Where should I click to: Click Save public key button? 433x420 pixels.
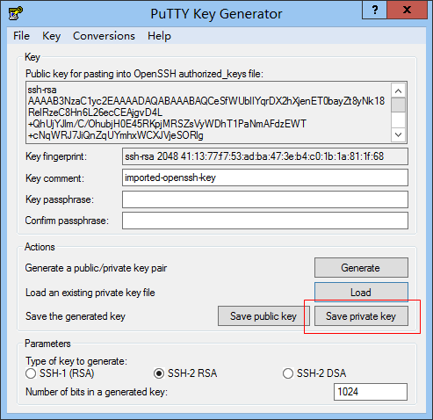pos(263,316)
